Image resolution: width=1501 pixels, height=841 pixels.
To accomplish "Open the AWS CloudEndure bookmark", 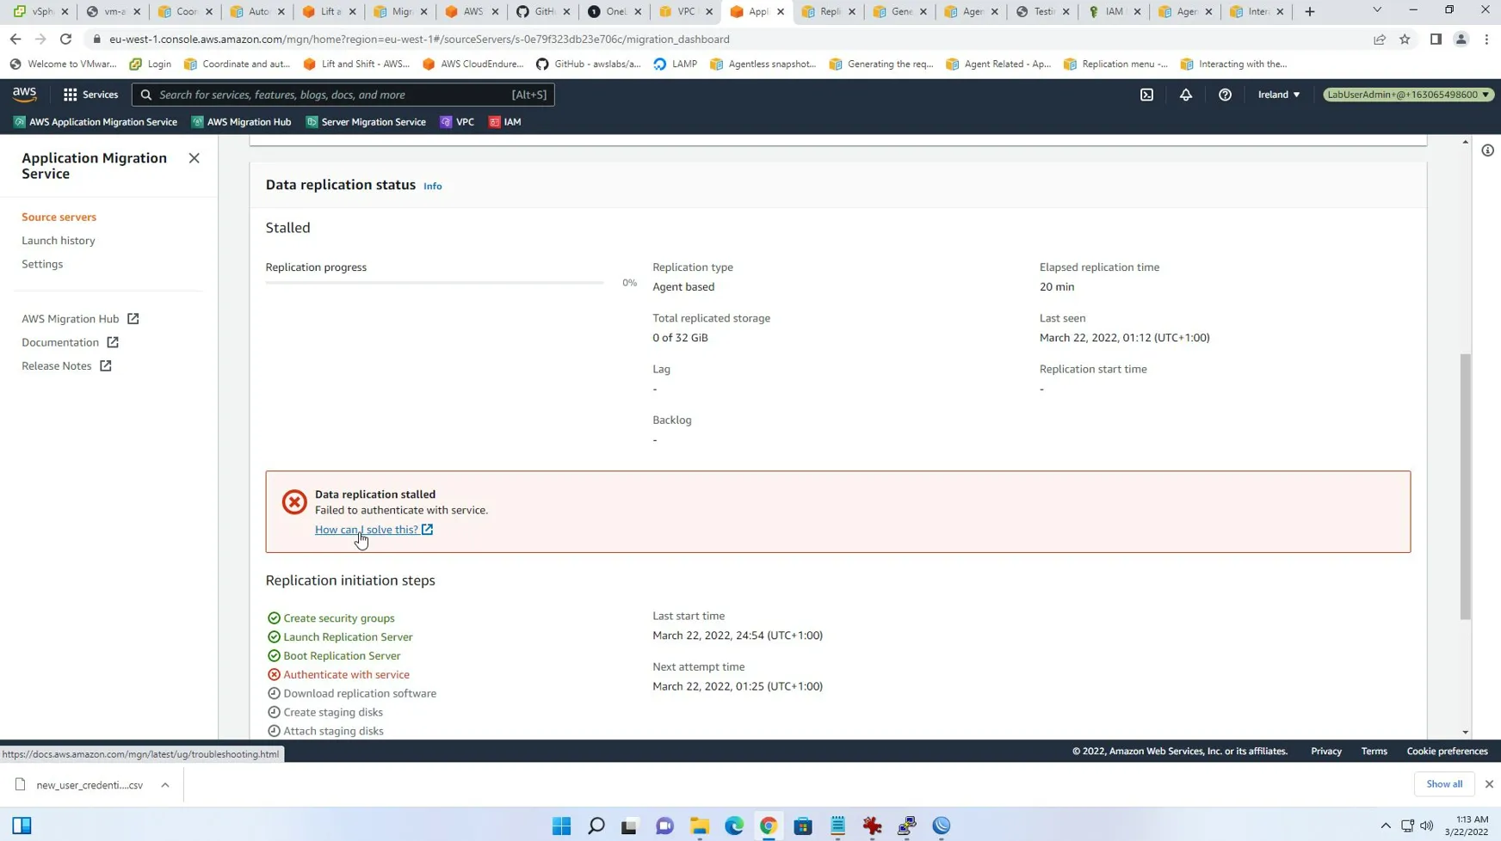I will [x=473, y=64].
